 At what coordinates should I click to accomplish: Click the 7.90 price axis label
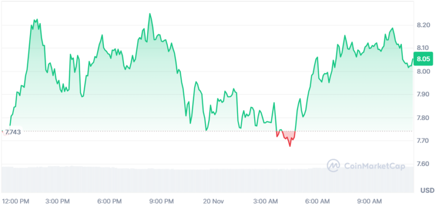[423, 94]
